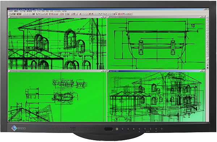The height and width of the screenshot is (142, 217).
Task: Click inside the top-left building elevation drawing
Action: (57, 44)
